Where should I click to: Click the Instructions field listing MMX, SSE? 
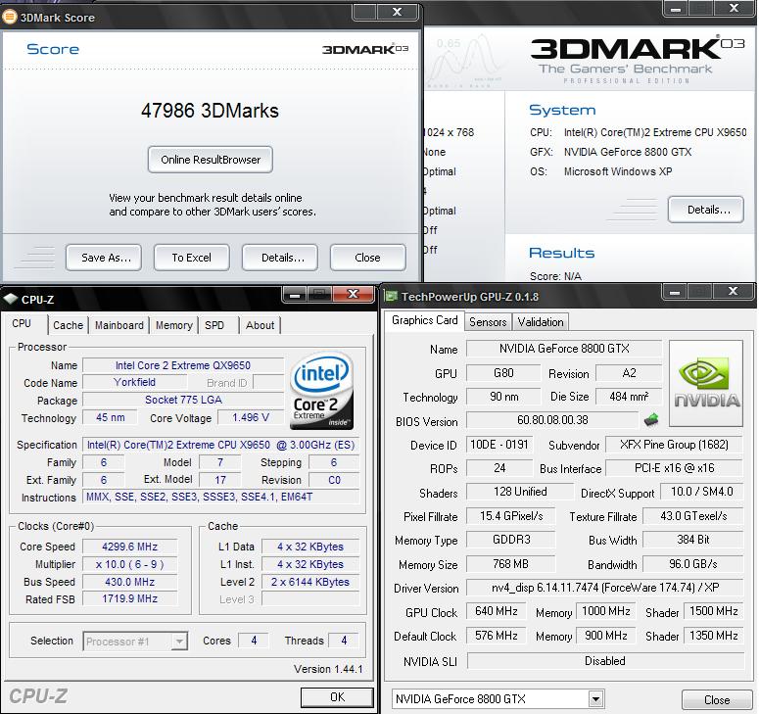(x=220, y=497)
